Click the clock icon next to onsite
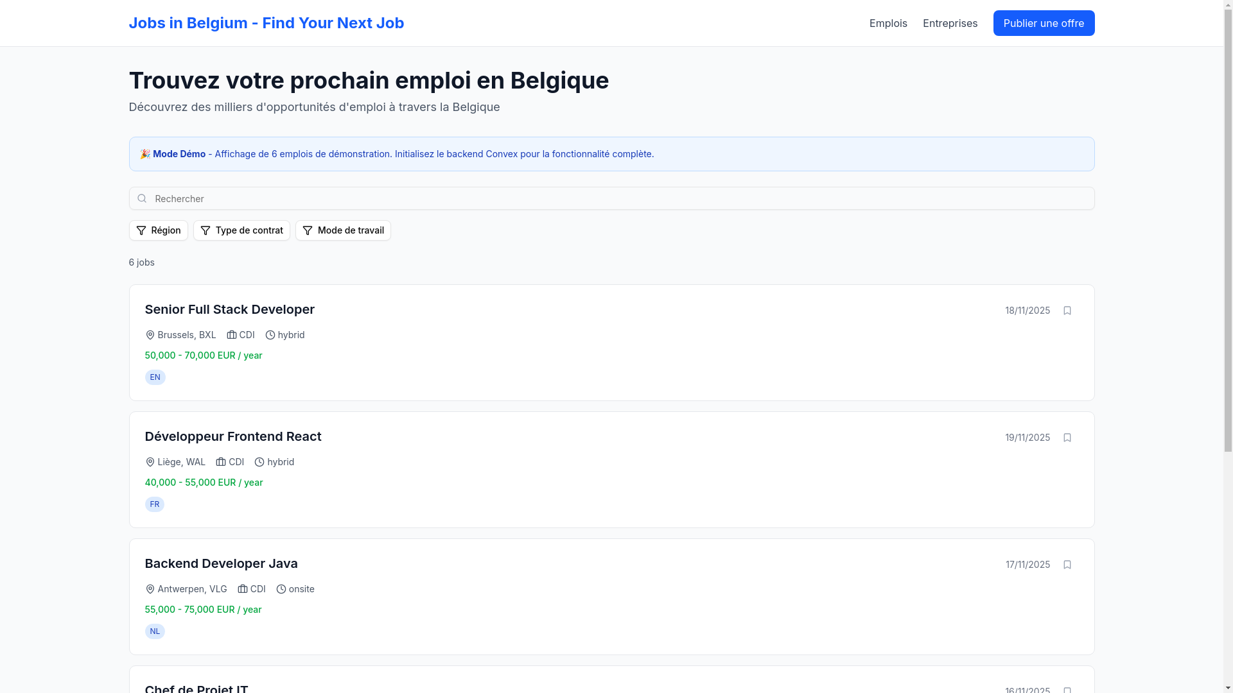Screen dimensions: 1233x693 (281, 589)
